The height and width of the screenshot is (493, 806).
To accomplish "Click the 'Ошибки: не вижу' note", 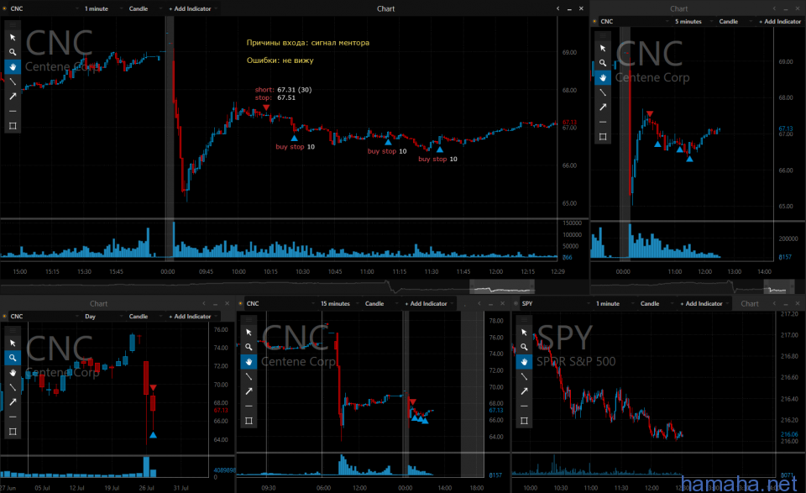I will [x=280, y=60].
